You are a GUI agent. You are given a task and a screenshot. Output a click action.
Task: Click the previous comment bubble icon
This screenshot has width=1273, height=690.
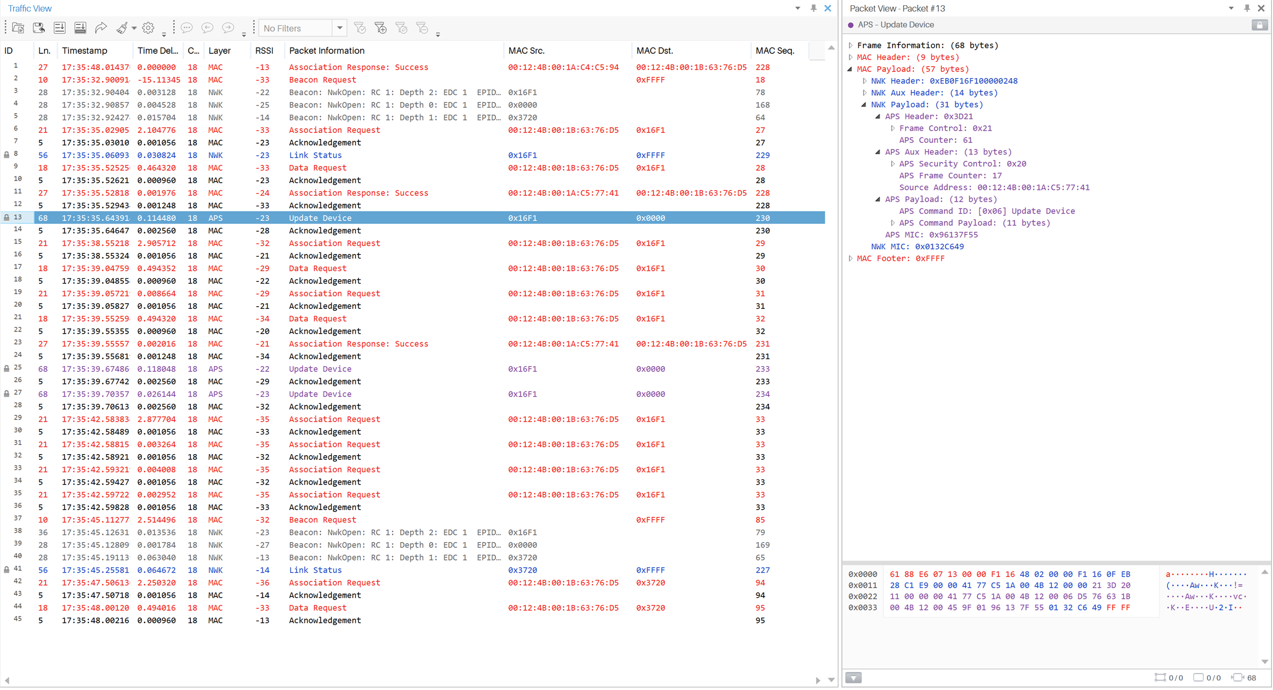click(x=208, y=28)
